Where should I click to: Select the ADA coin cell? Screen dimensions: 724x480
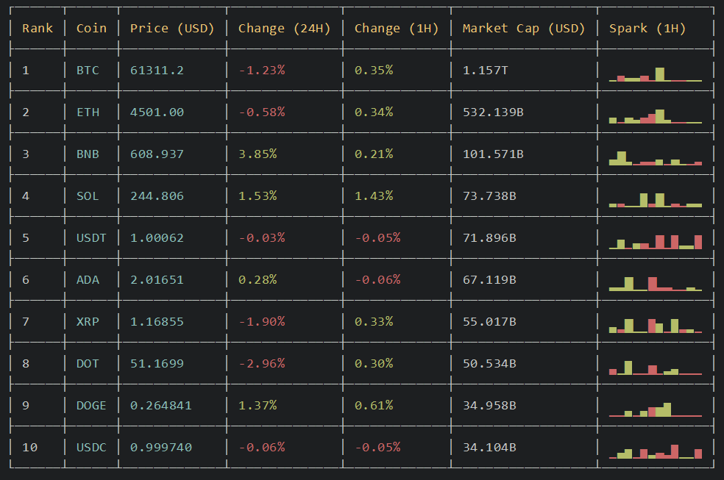(x=88, y=280)
